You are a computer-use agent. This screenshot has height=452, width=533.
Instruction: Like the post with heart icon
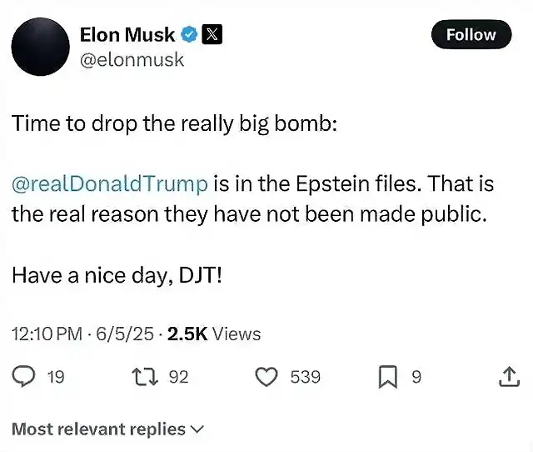click(266, 377)
